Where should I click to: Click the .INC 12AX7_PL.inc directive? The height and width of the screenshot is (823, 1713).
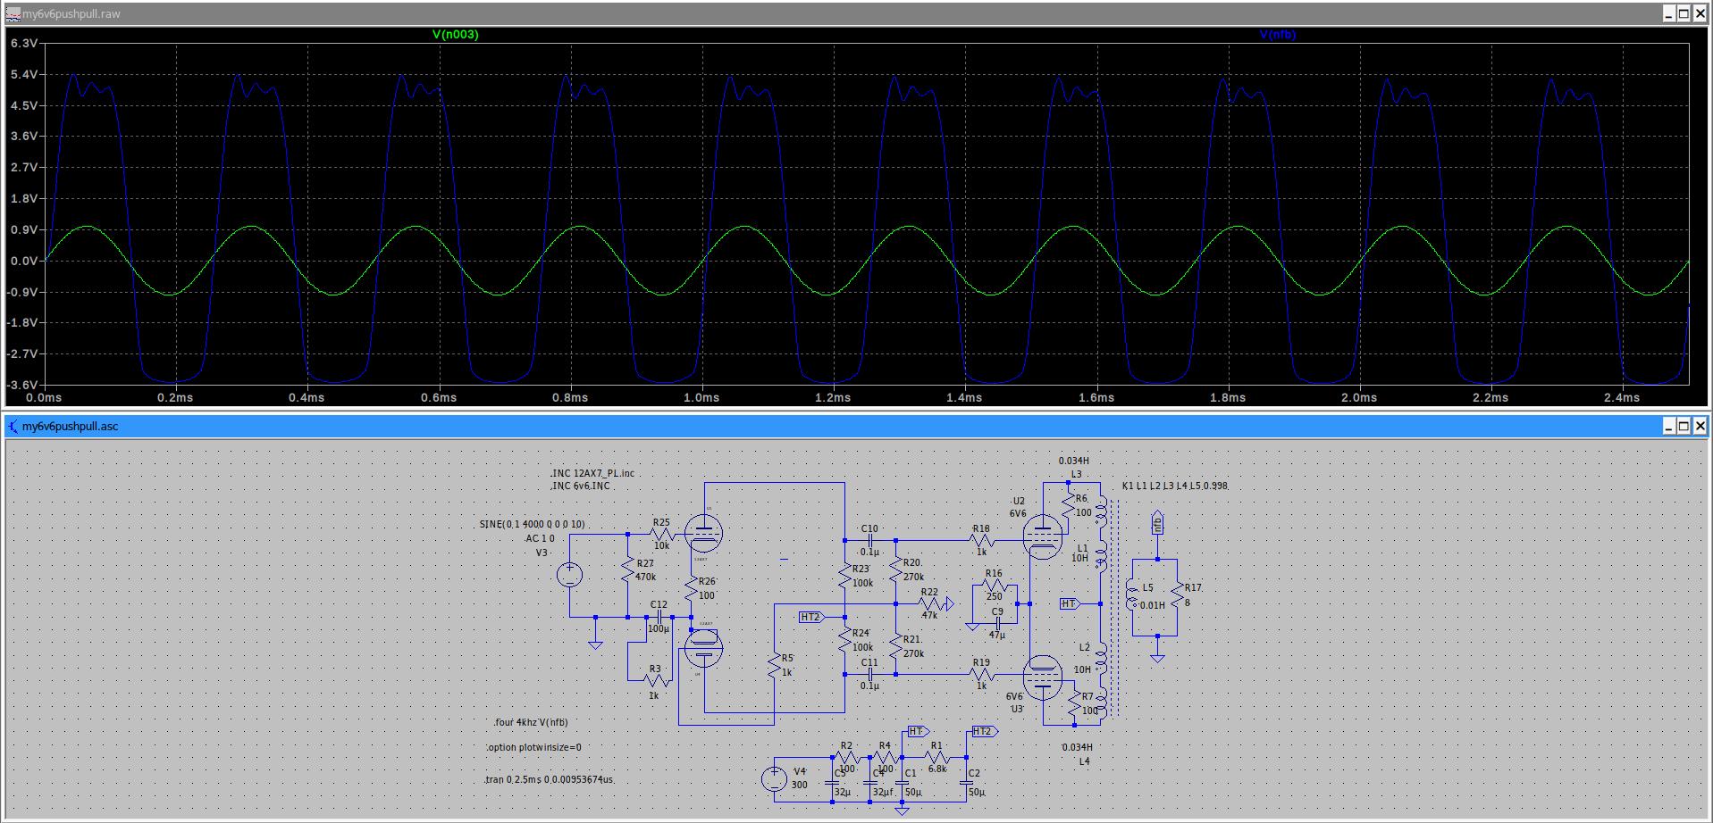592,473
